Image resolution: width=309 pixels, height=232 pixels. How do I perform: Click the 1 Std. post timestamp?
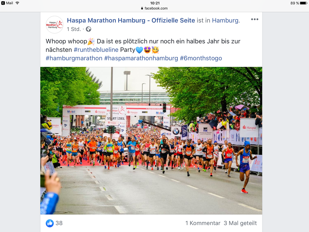click(x=74, y=29)
